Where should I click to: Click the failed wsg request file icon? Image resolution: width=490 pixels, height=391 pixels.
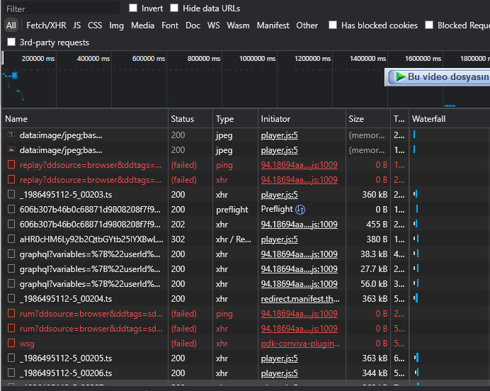click(11, 344)
